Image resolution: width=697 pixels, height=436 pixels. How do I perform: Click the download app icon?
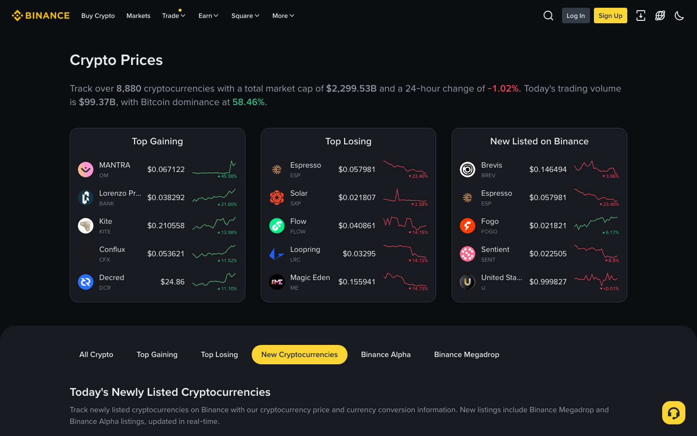[x=641, y=16]
